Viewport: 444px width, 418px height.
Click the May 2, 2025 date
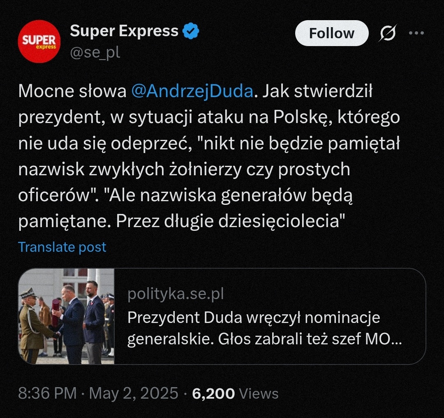134,393
